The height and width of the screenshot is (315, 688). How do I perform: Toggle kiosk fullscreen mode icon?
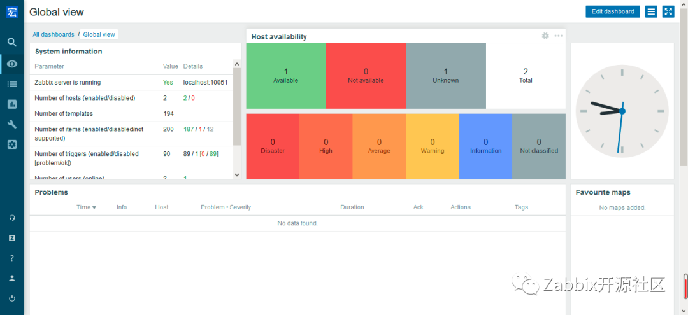(668, 12)
